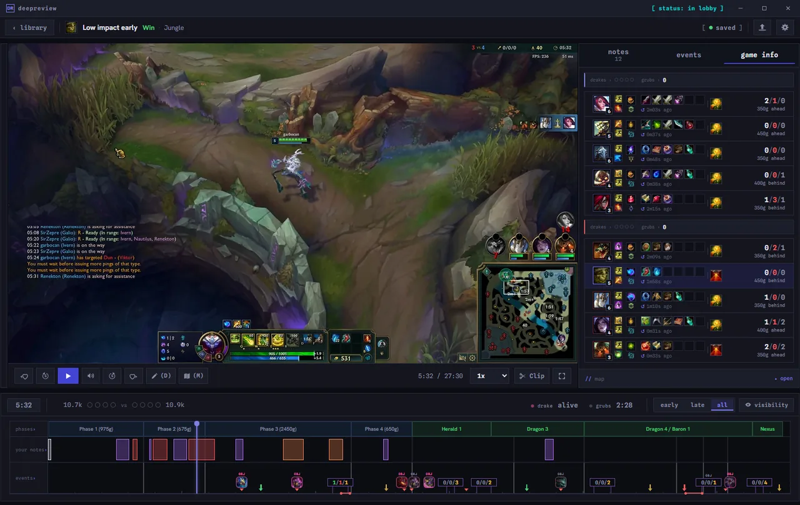Play the replay video
800x505 pixels.
pyautogui.click(x=68, y=376)
